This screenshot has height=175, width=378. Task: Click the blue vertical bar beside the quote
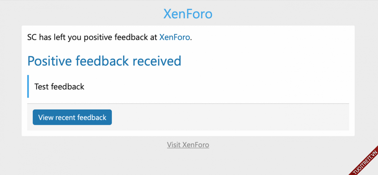[x=28, y=86]
